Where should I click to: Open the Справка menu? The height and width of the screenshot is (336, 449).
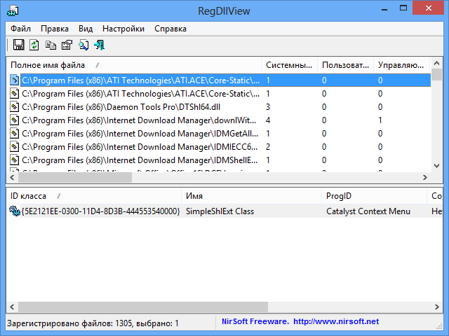pyautogui.click(x=170, y=29)
